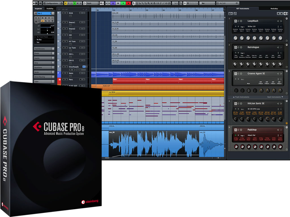This screenshot has height=217, width=290.
Task: Solo the Snare1 track
Action: 66,22
